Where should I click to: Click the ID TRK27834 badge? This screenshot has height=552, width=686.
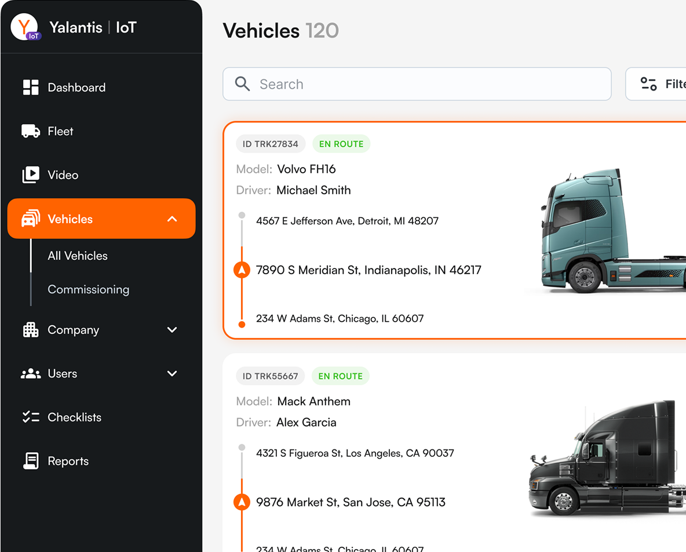click(x=271, y=144)
